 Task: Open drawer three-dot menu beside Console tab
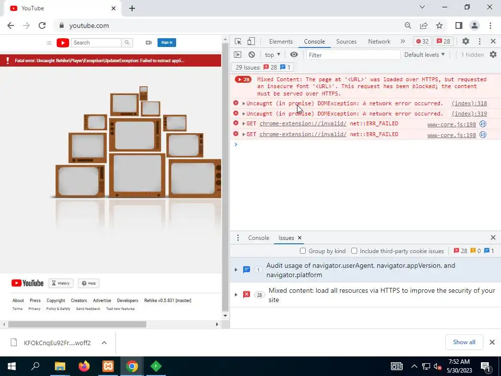click(238, 237)
